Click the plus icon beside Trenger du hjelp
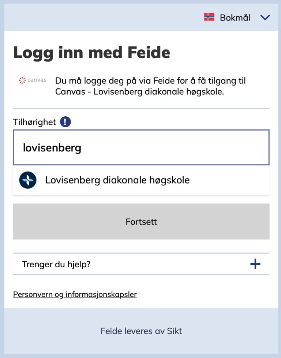 pyautogui.click(x=255, y=264)
